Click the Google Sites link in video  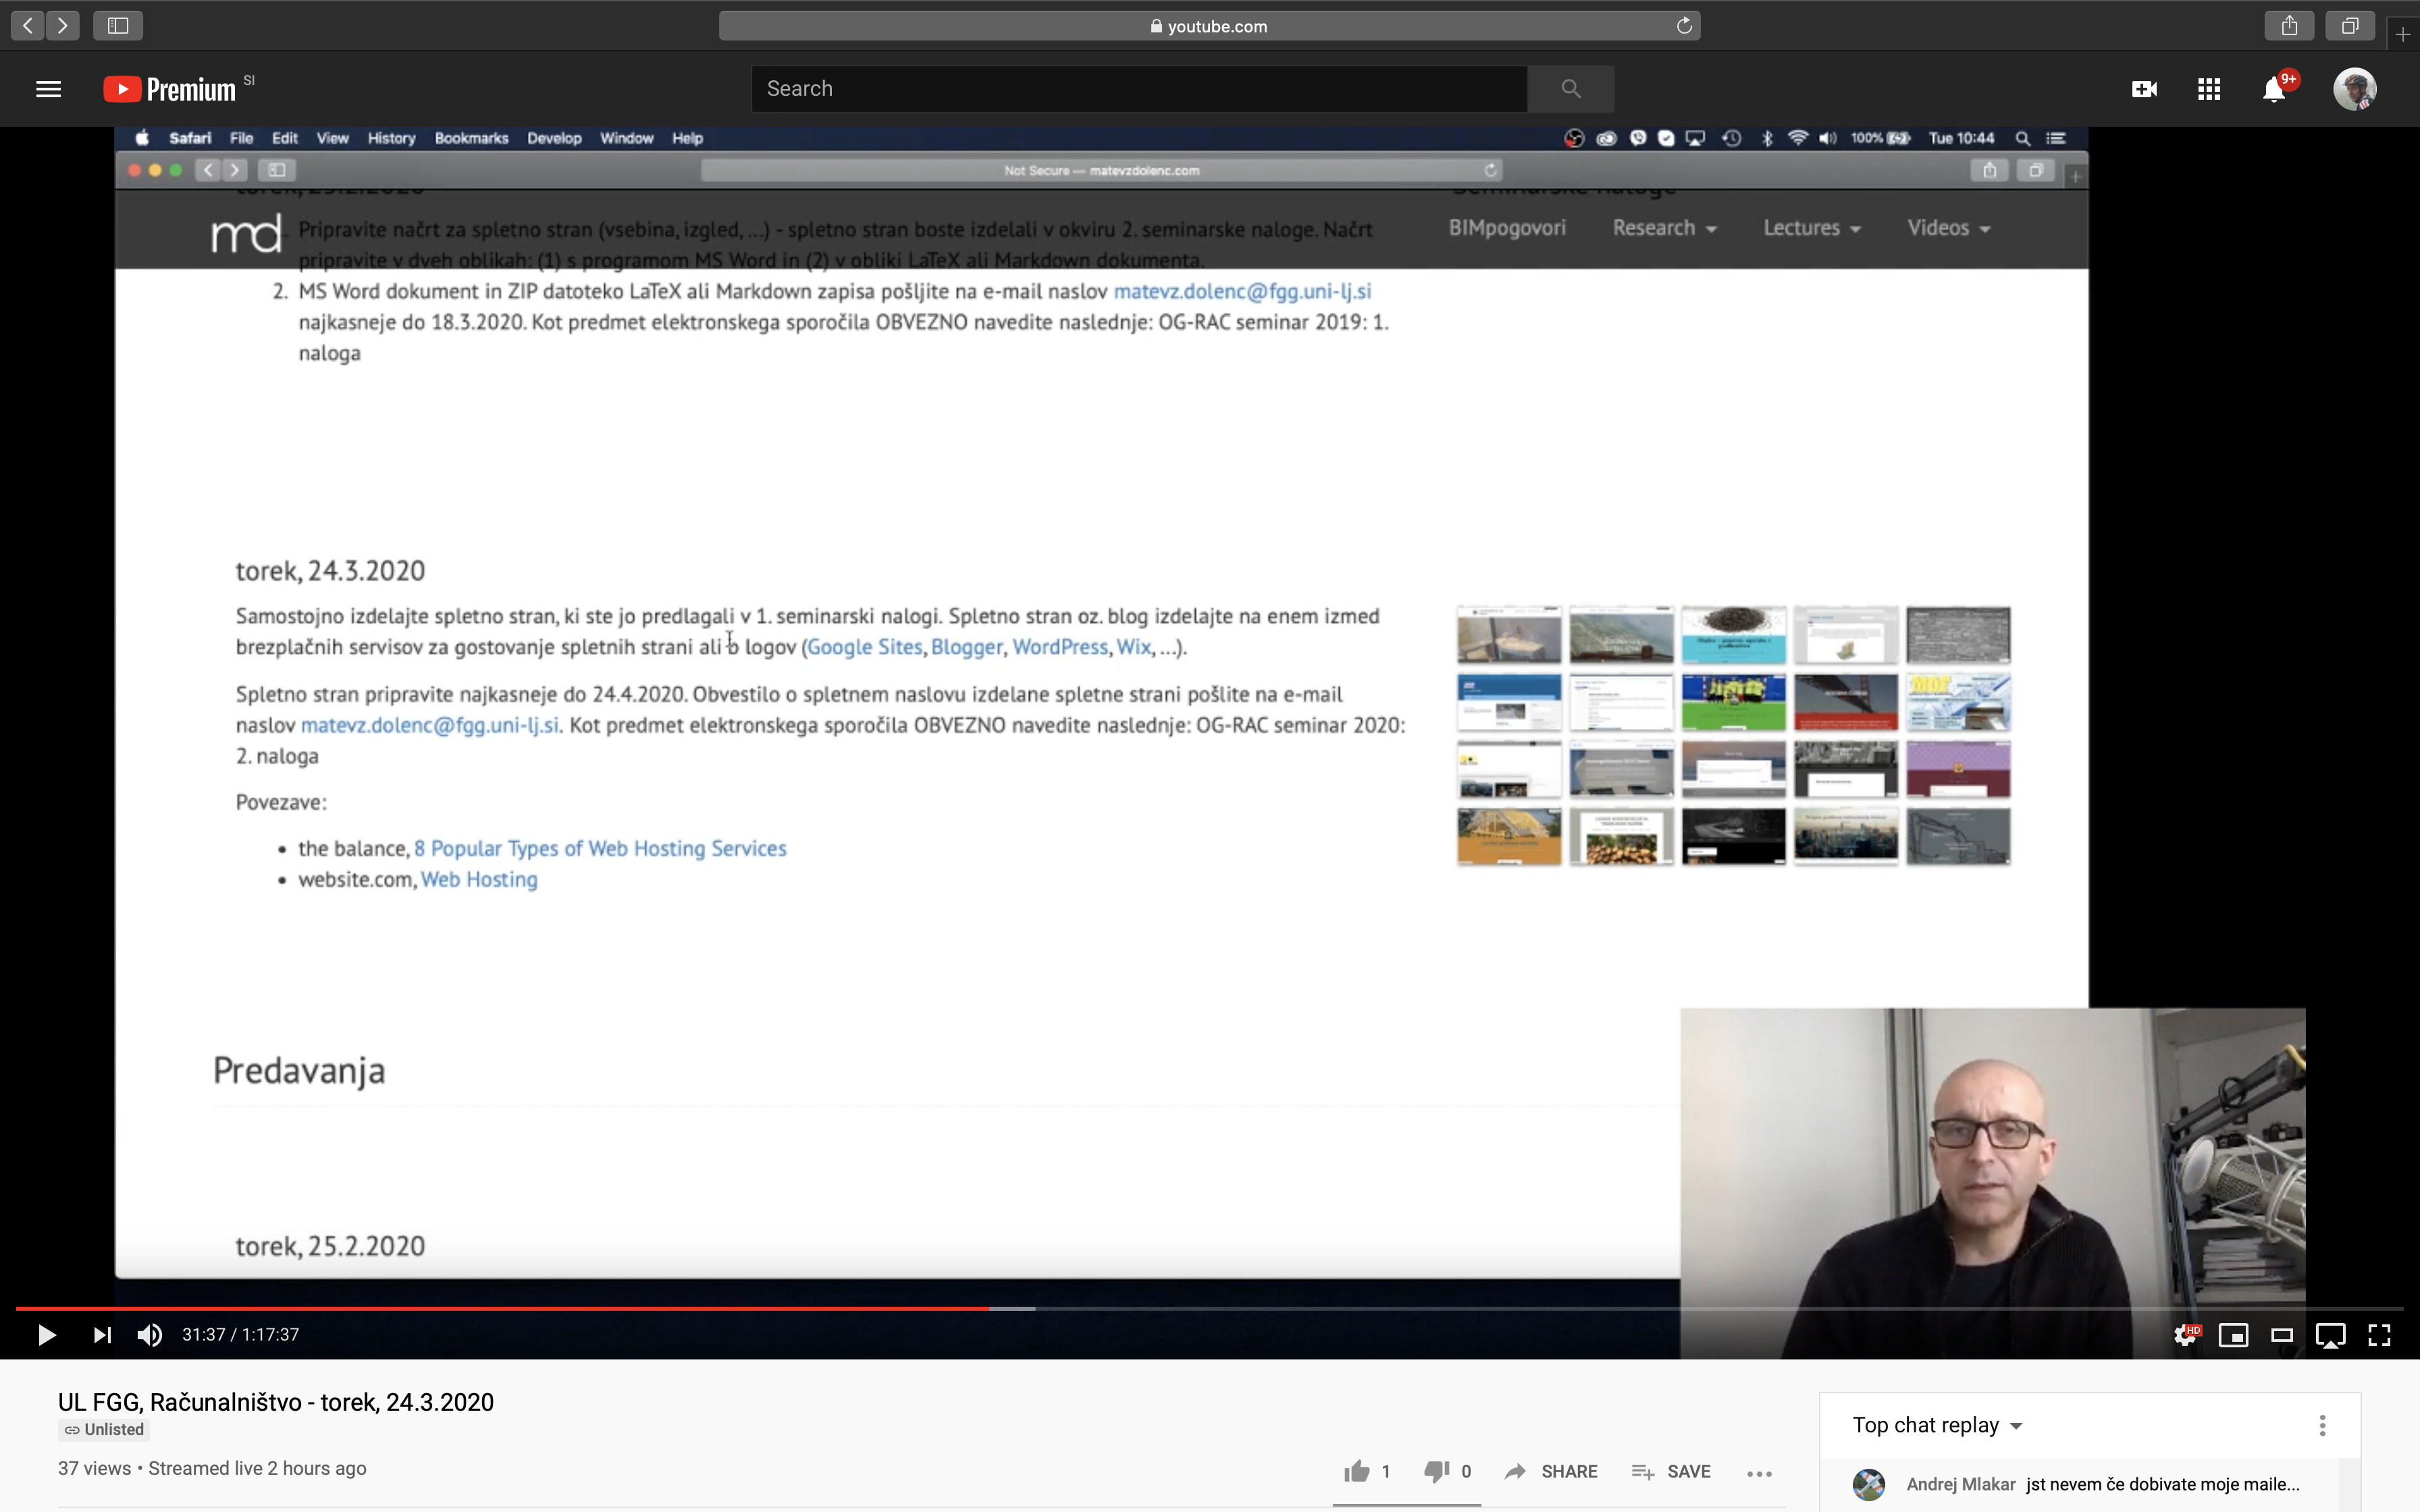864,647
